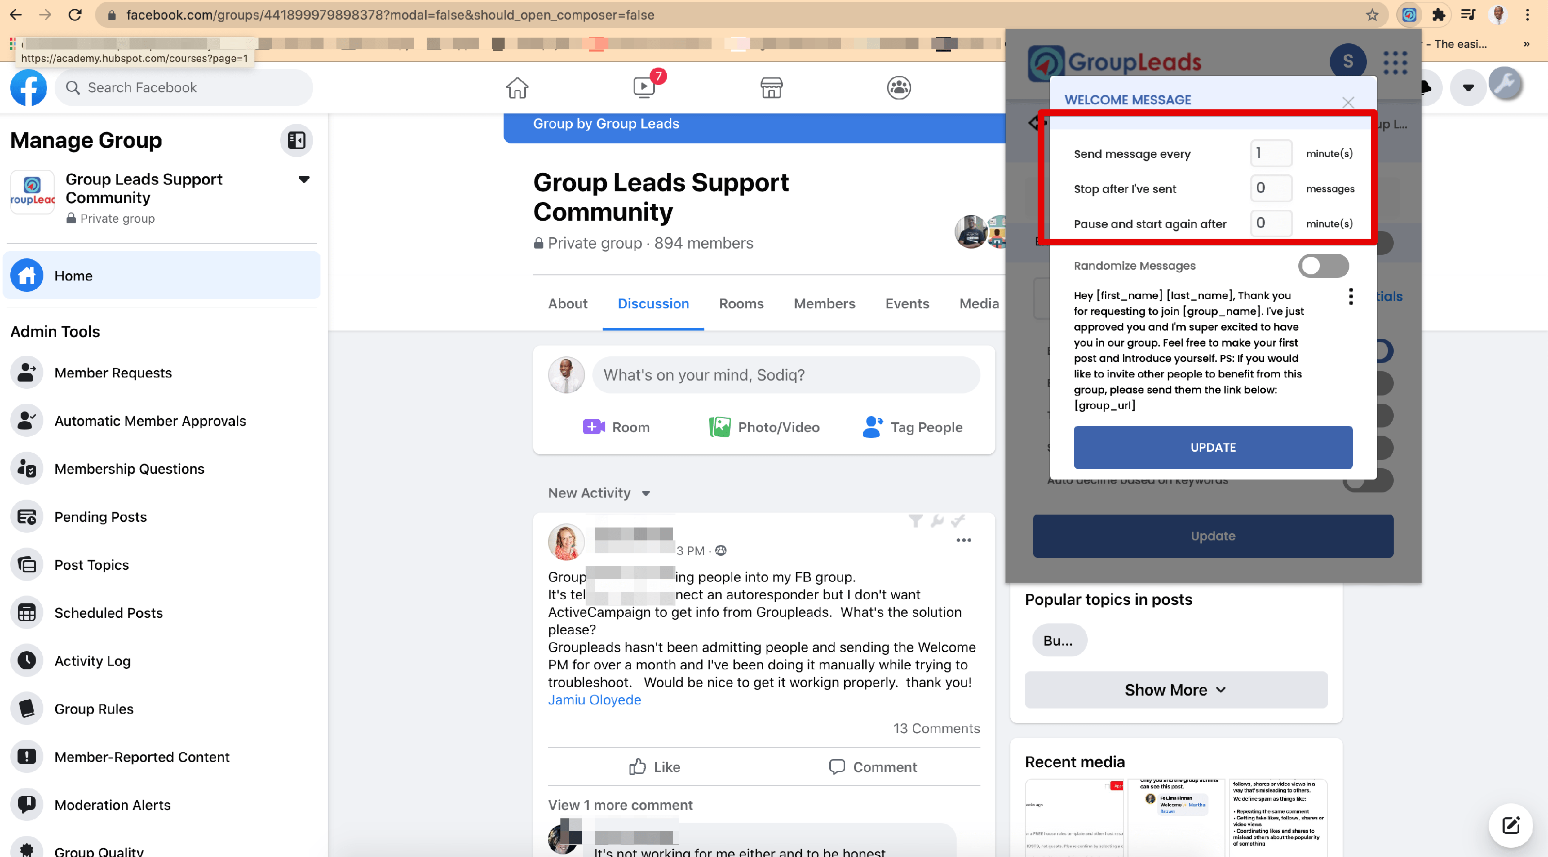
Task: Click the Marketplace icon in top navigation
Action: (x=772, y=87)
